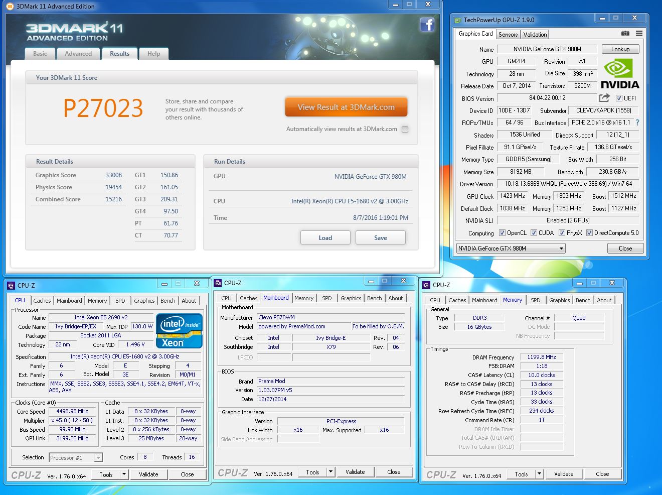The height and width of the screenshot is (495, 662).
Task: Expand Tools dropdown arrow in CPU-Z Memory window
Action: click(x=539, y=474)
